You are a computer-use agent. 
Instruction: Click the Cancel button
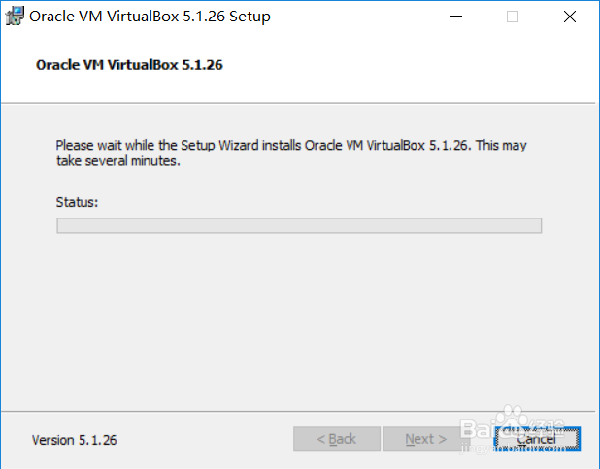(x=536, y=439)
